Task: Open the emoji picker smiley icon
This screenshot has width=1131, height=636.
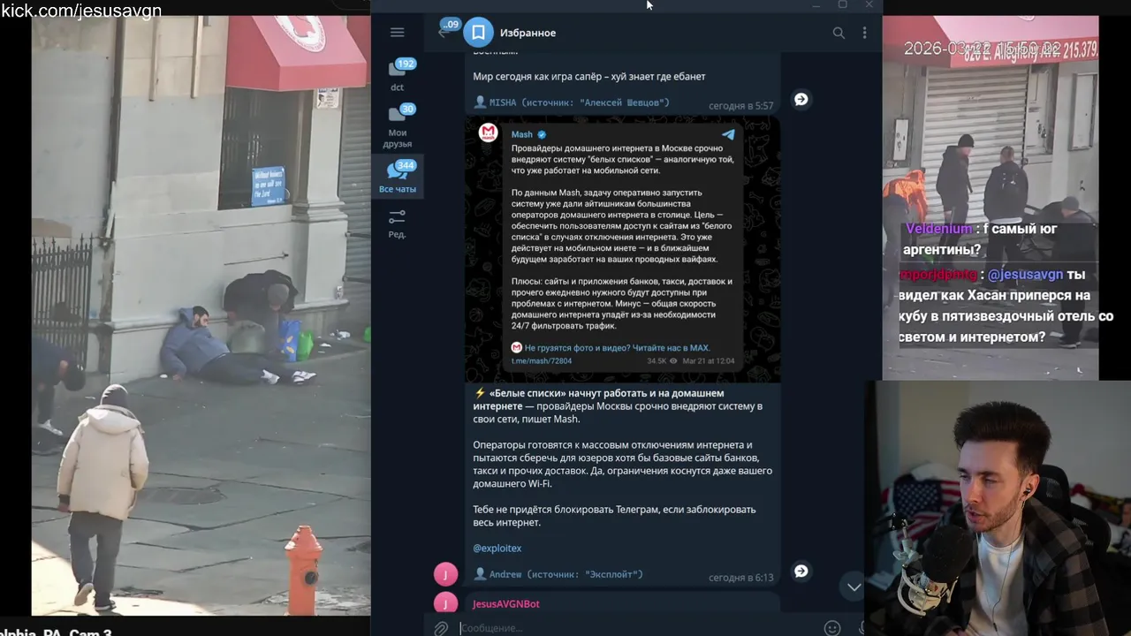Action: [x=831, y=628]
